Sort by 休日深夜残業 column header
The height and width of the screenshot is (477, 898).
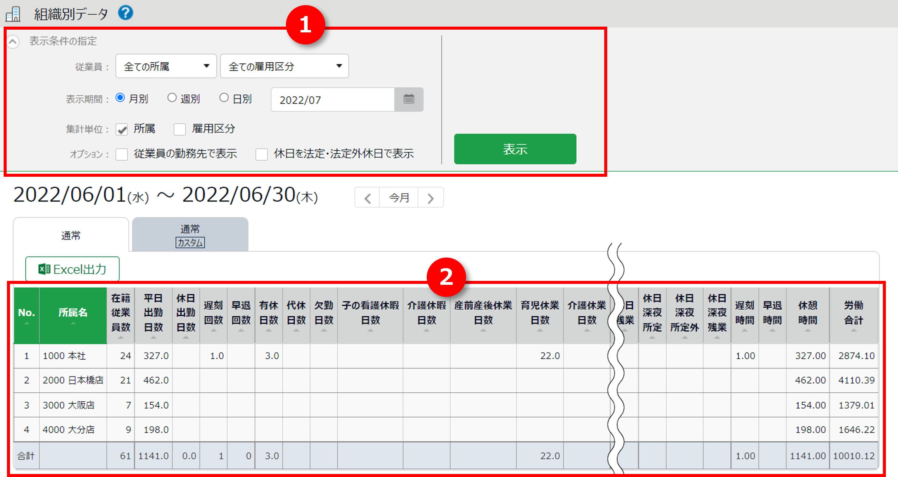click(x=717, y=315)
